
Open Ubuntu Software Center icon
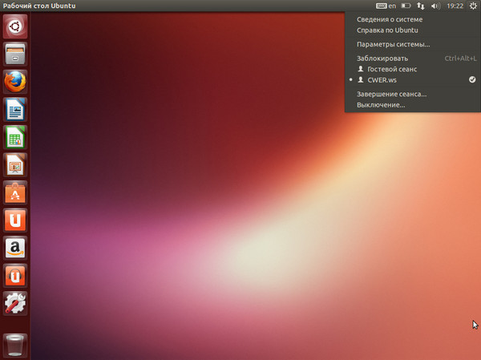(x=14, y=192)
